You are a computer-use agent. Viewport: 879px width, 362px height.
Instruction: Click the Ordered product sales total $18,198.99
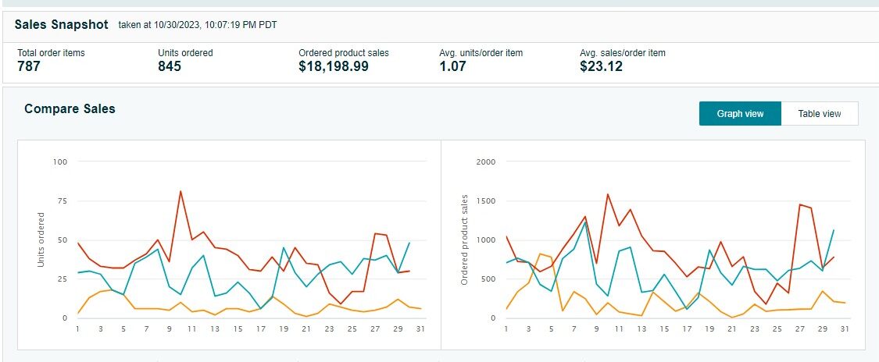333,66
